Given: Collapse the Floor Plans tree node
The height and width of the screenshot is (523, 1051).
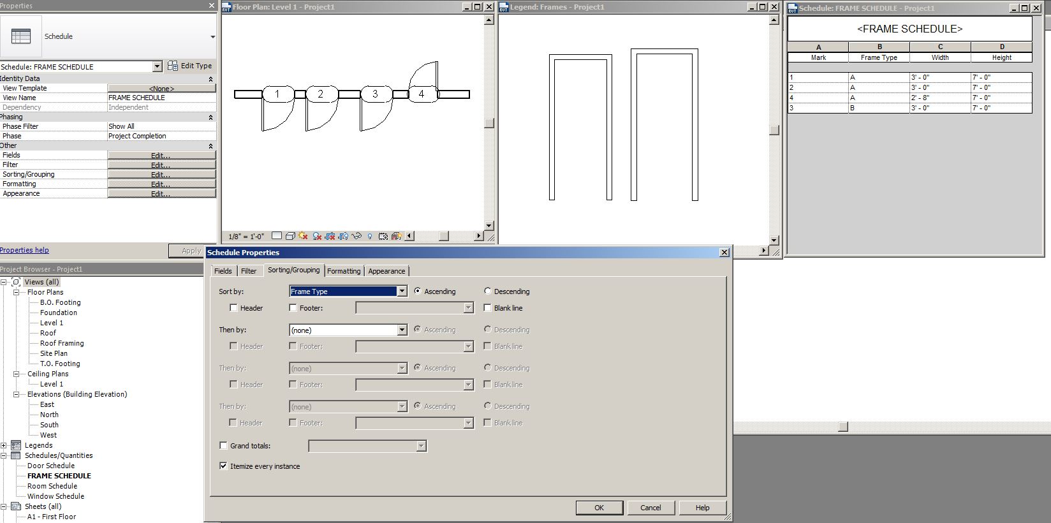Looking at the screenshot, I should click(x=17, y=292).
